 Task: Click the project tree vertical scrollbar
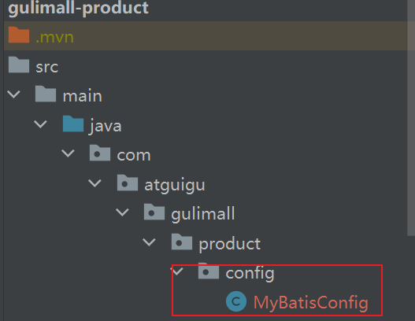(x=411, y=118)
